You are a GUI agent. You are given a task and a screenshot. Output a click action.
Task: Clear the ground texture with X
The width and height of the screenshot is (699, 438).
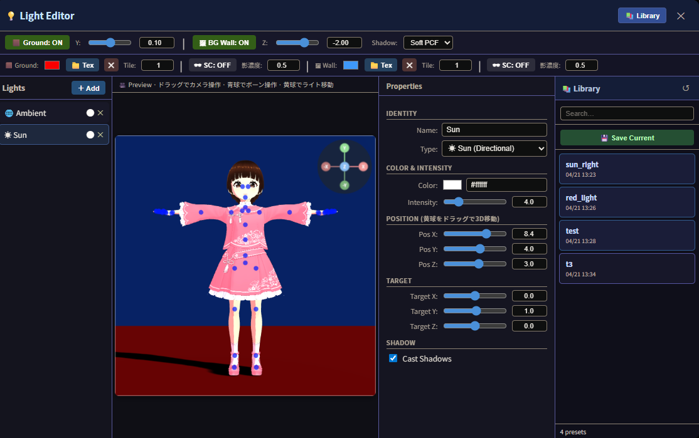111,65
